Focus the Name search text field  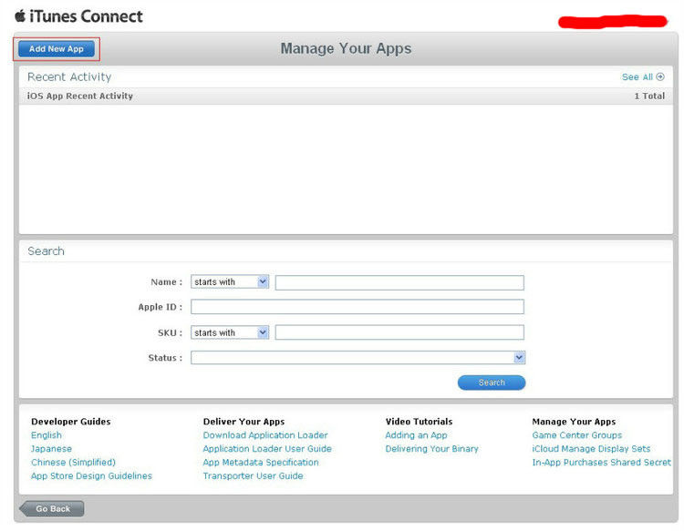(399, 282)
